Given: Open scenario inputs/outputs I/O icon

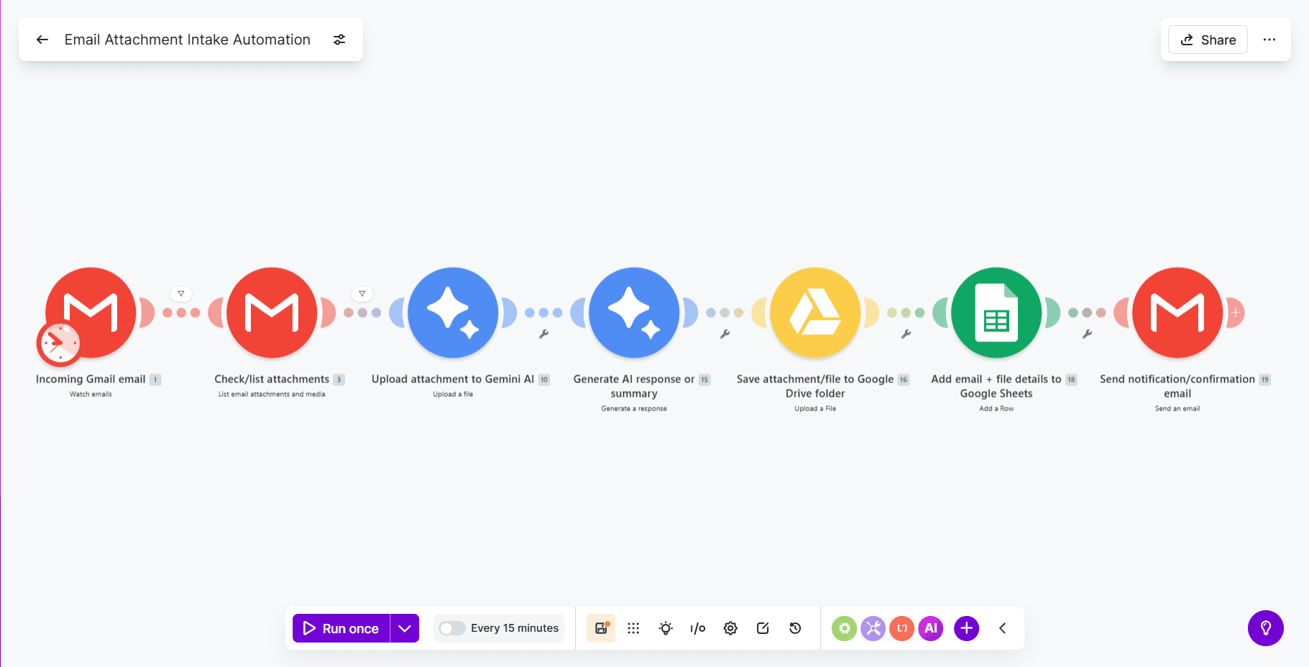Looking at the screenshot, I should (x=698, y=628).
